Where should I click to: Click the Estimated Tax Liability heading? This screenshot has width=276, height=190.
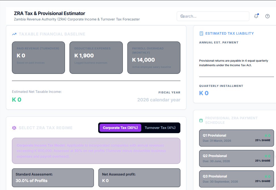[229, 34]
